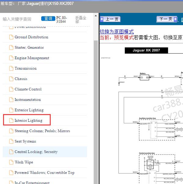Click the sidebar scrollbar up arrow

point(96,16)
